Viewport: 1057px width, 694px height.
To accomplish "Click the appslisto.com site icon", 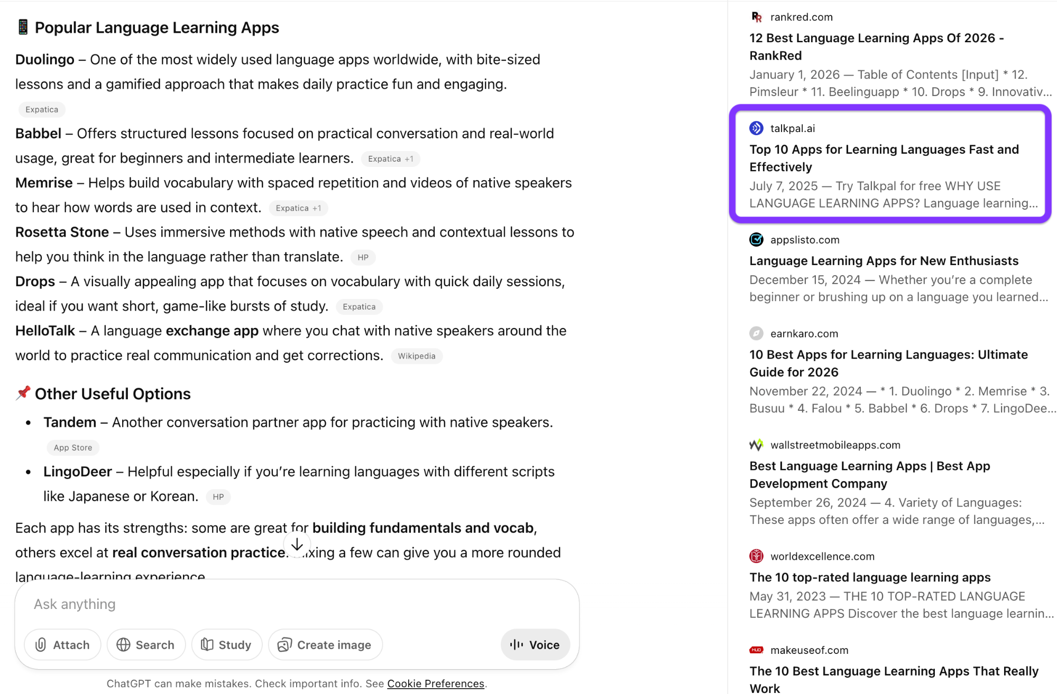I will 756,240.
